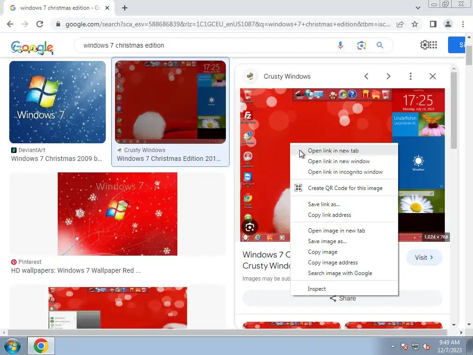Image resolution: width=473 pixels, height=355 pixels.
Task: Choose Open link in new window
Action: (x=344, y=161)
